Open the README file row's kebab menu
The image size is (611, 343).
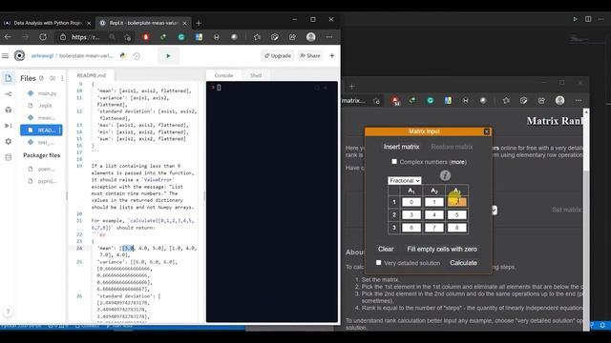[x=59, y=130]
